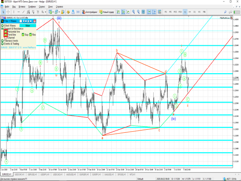Select the W1 timeframe

point(199,12)
